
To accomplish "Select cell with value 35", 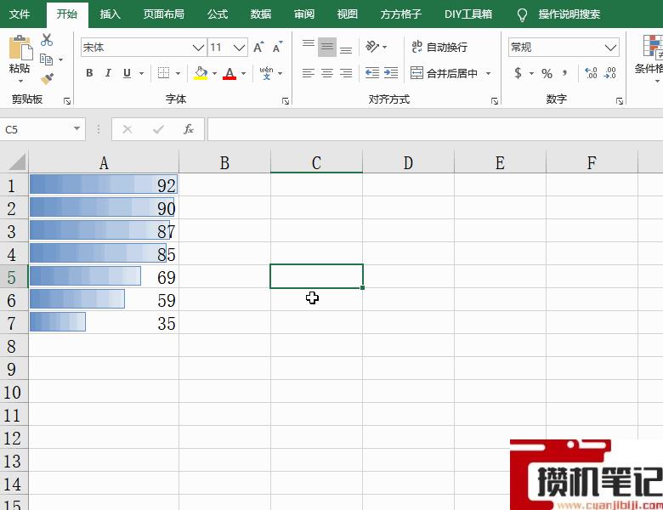I will click(x=104, y=323).
